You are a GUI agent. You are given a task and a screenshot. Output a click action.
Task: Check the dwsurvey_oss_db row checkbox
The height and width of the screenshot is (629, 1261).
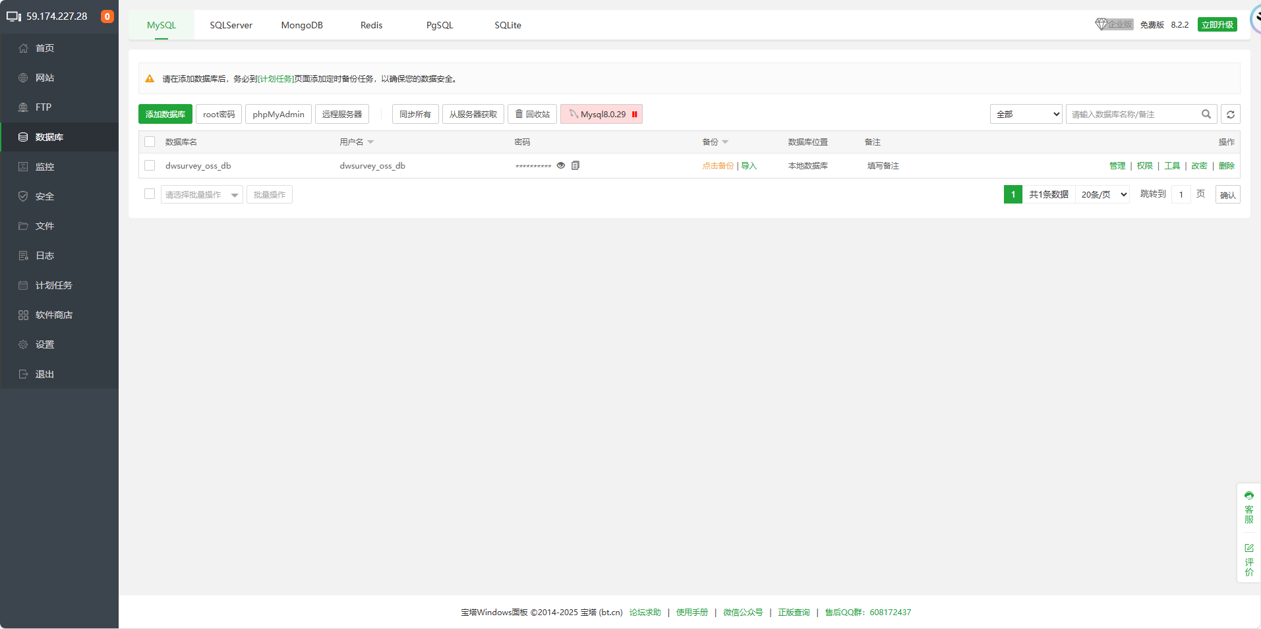point(150,165)
